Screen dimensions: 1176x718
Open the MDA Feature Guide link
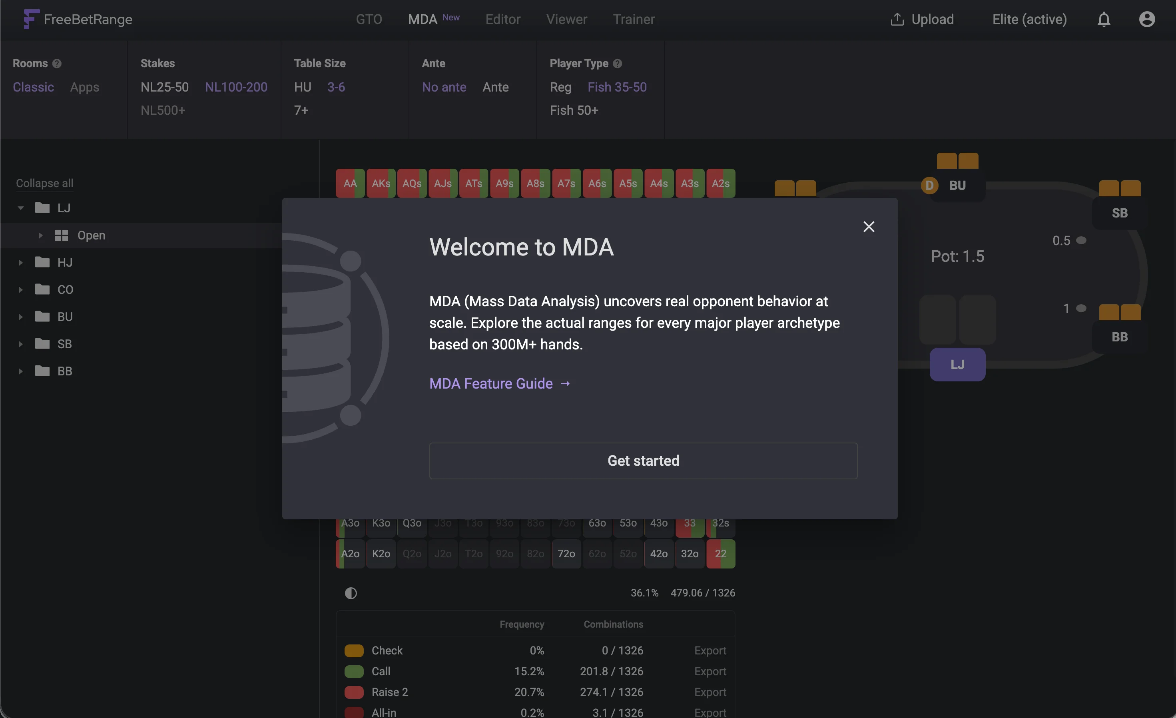tap(490, 383)
